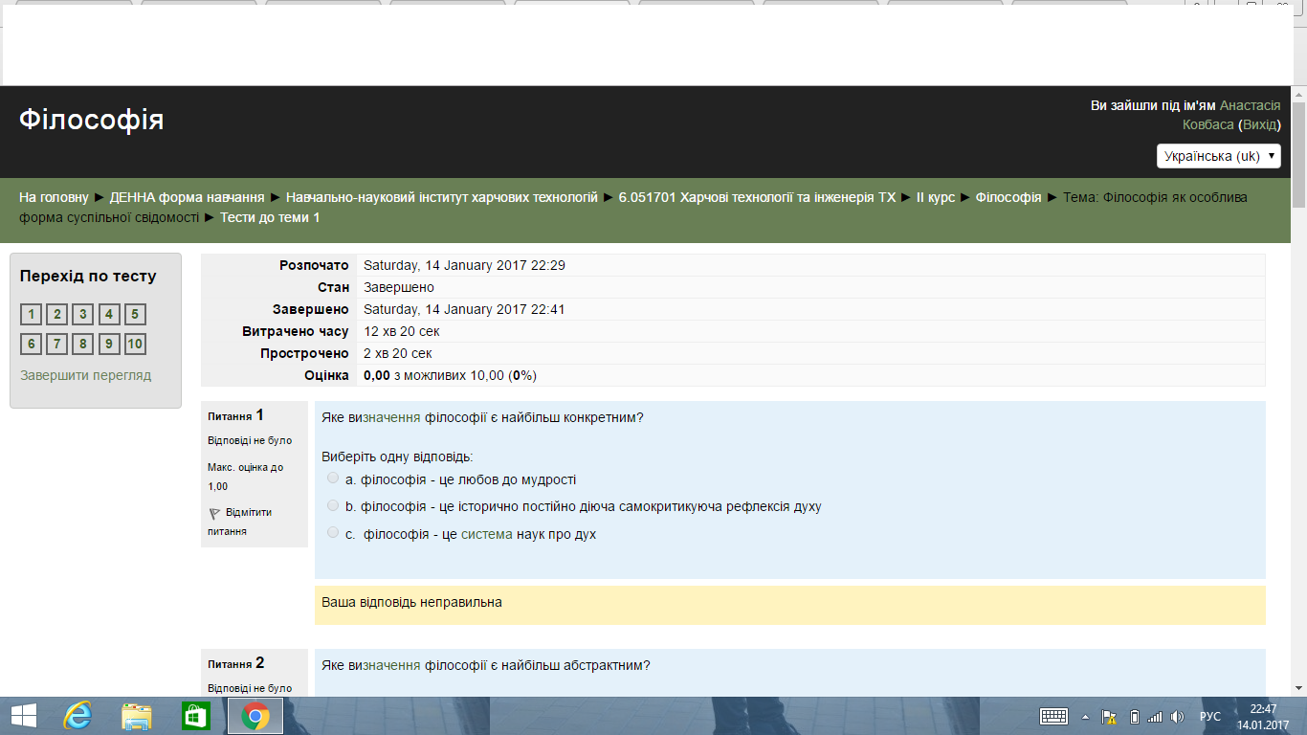Click the Завершити перегляд link

click(x=85, y=375)
